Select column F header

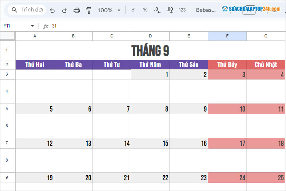tap(227, 36)
